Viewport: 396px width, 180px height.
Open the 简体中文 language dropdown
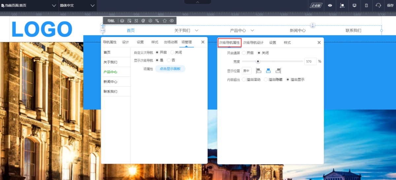78,6
